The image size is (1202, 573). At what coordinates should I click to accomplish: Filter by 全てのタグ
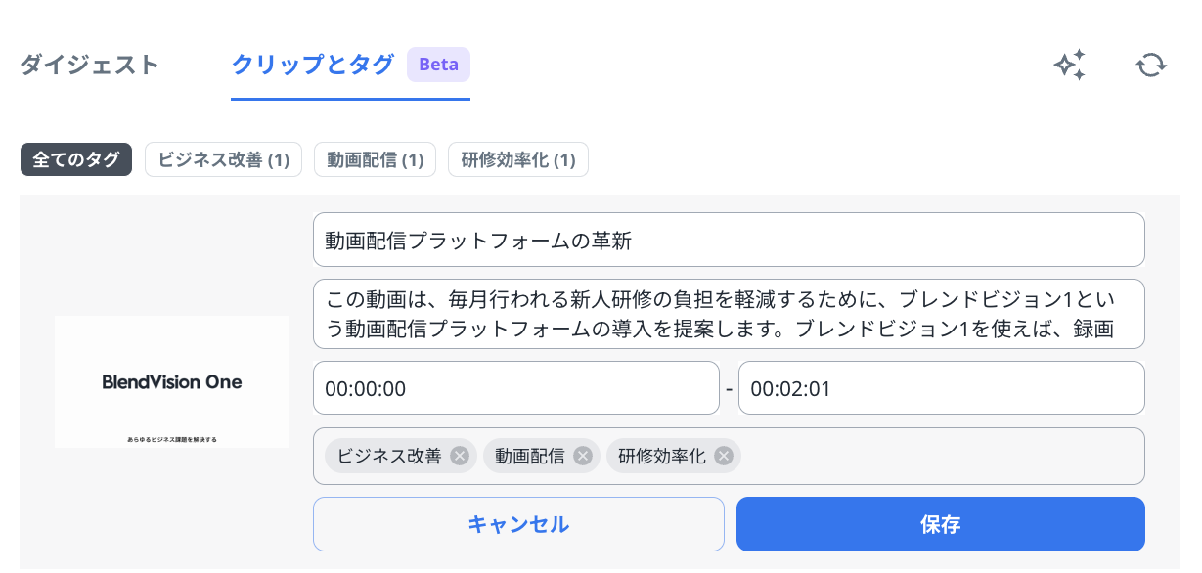[x=76, y=159]
